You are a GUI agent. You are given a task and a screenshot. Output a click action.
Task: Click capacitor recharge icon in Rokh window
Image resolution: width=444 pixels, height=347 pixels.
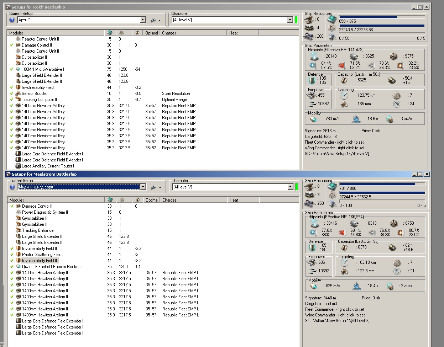pos(392,80)
